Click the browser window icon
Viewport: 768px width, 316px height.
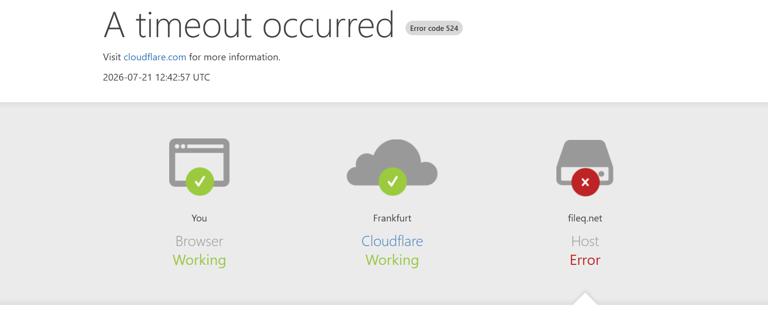coord(199,163)
